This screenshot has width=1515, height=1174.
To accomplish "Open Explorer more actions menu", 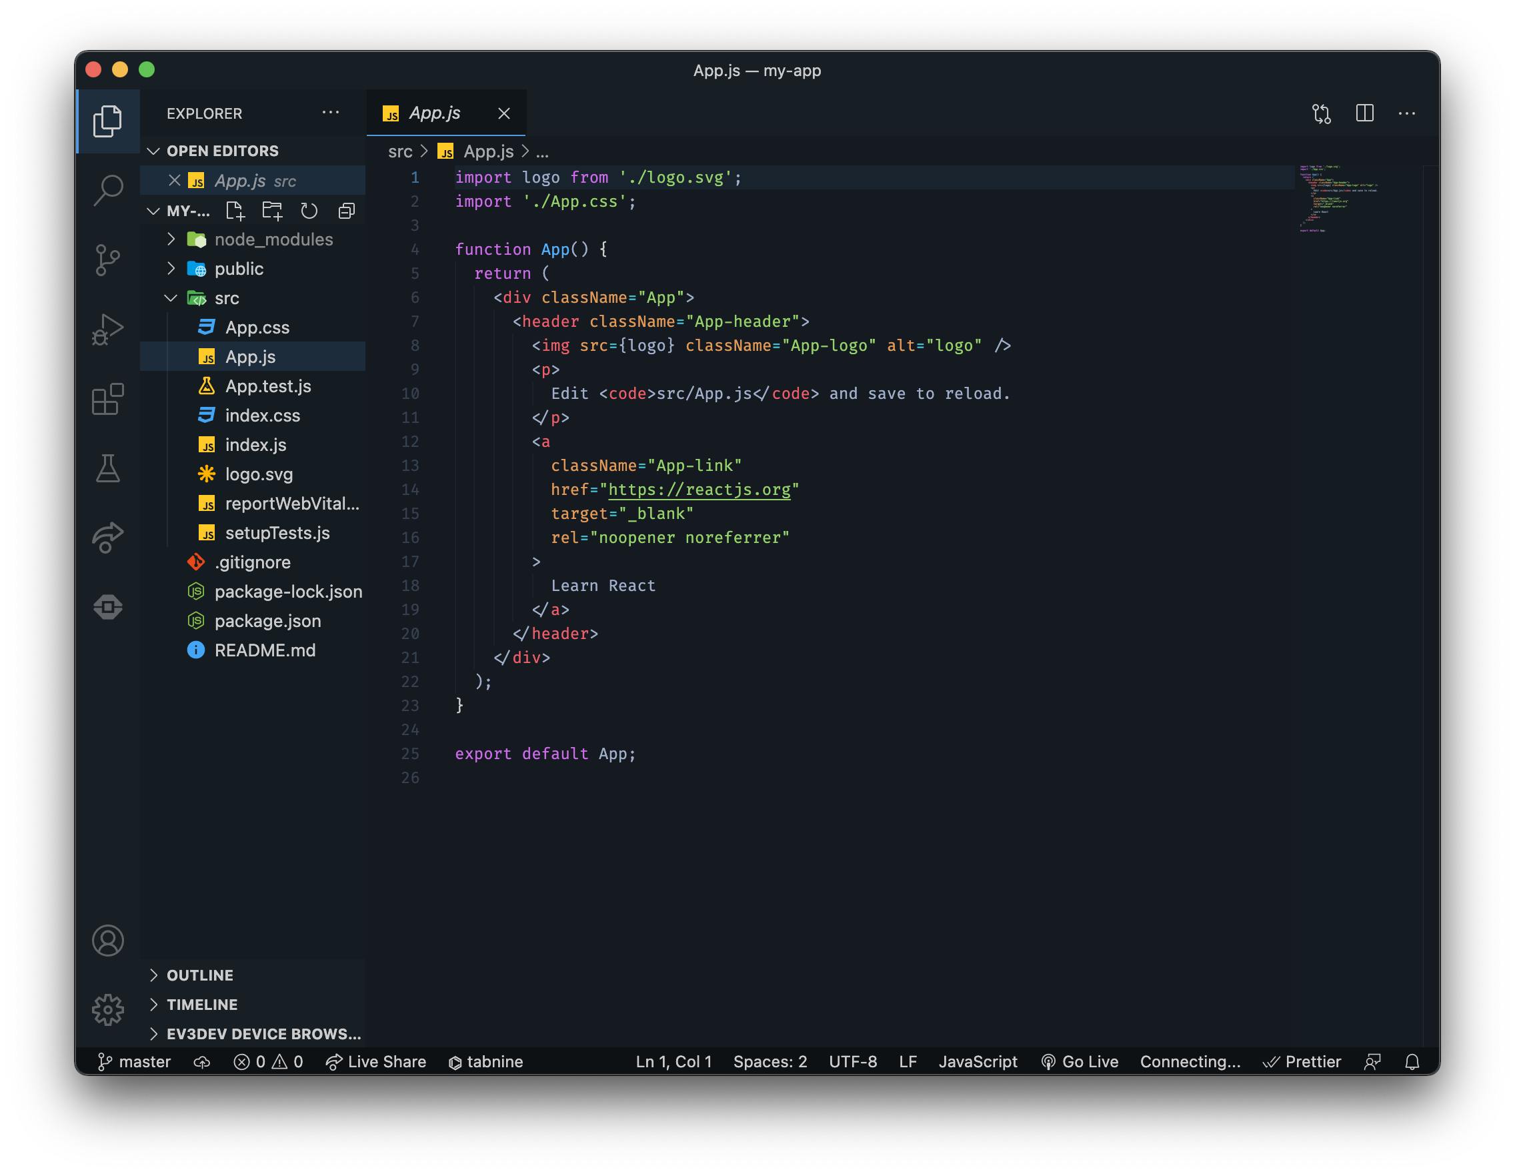I will tap(331, 113).
